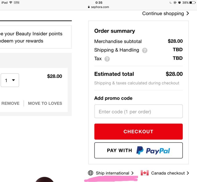Remove the item from basket

coord(10,103)
